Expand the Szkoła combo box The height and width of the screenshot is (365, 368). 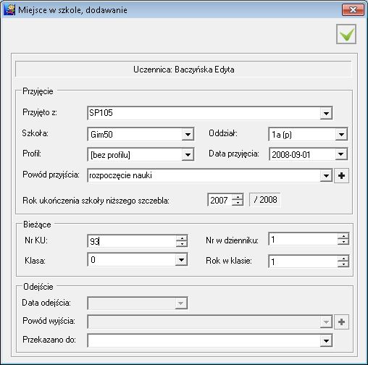(188, 134)
